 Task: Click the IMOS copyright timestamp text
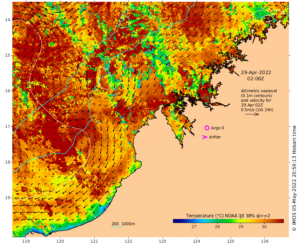tap(294, 178)
